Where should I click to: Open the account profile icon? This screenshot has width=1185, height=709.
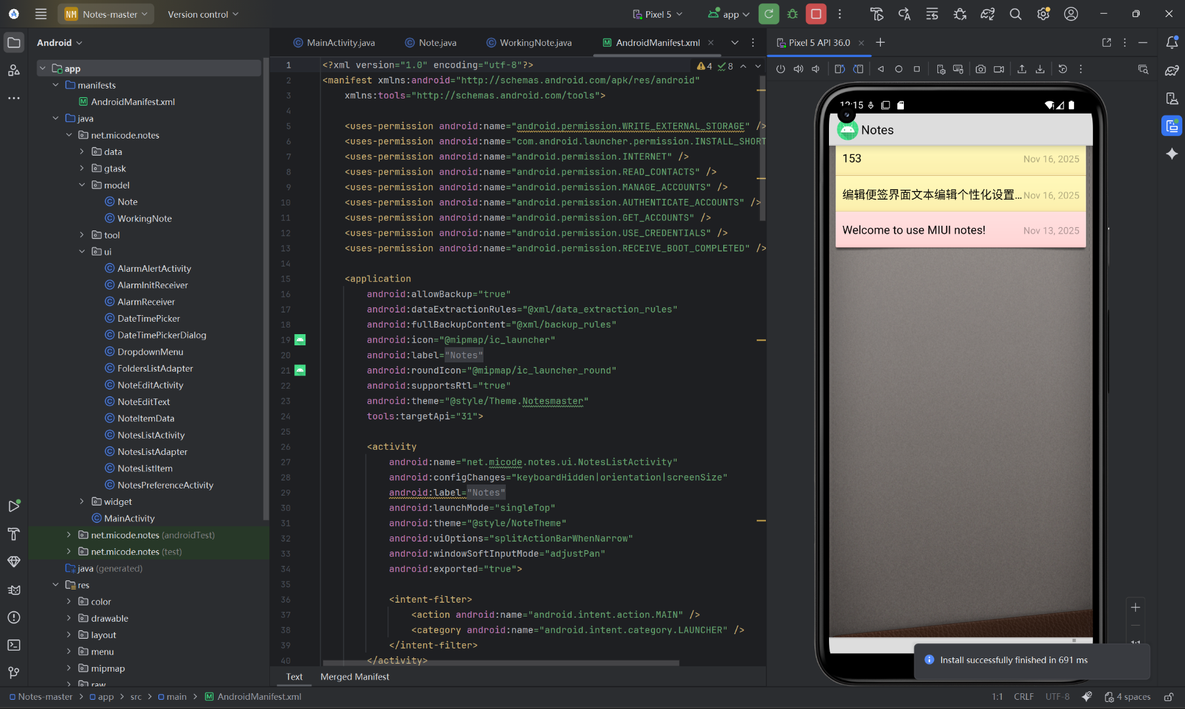click(1071, 14)
